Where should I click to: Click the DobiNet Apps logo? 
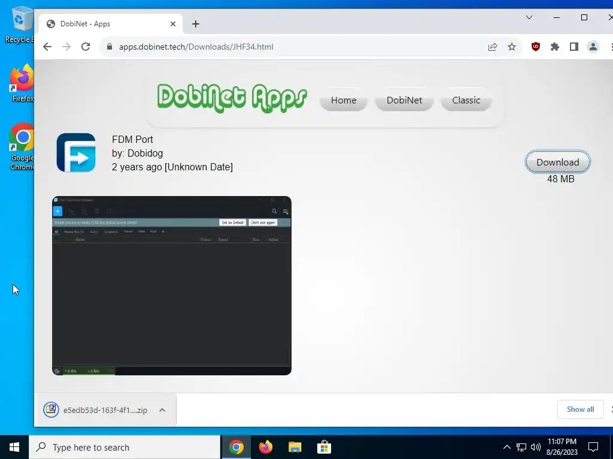pyautogui.click(x=232, y=98)
